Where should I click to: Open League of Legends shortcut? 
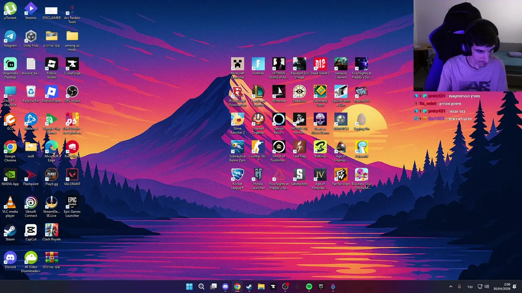point(258,96)
